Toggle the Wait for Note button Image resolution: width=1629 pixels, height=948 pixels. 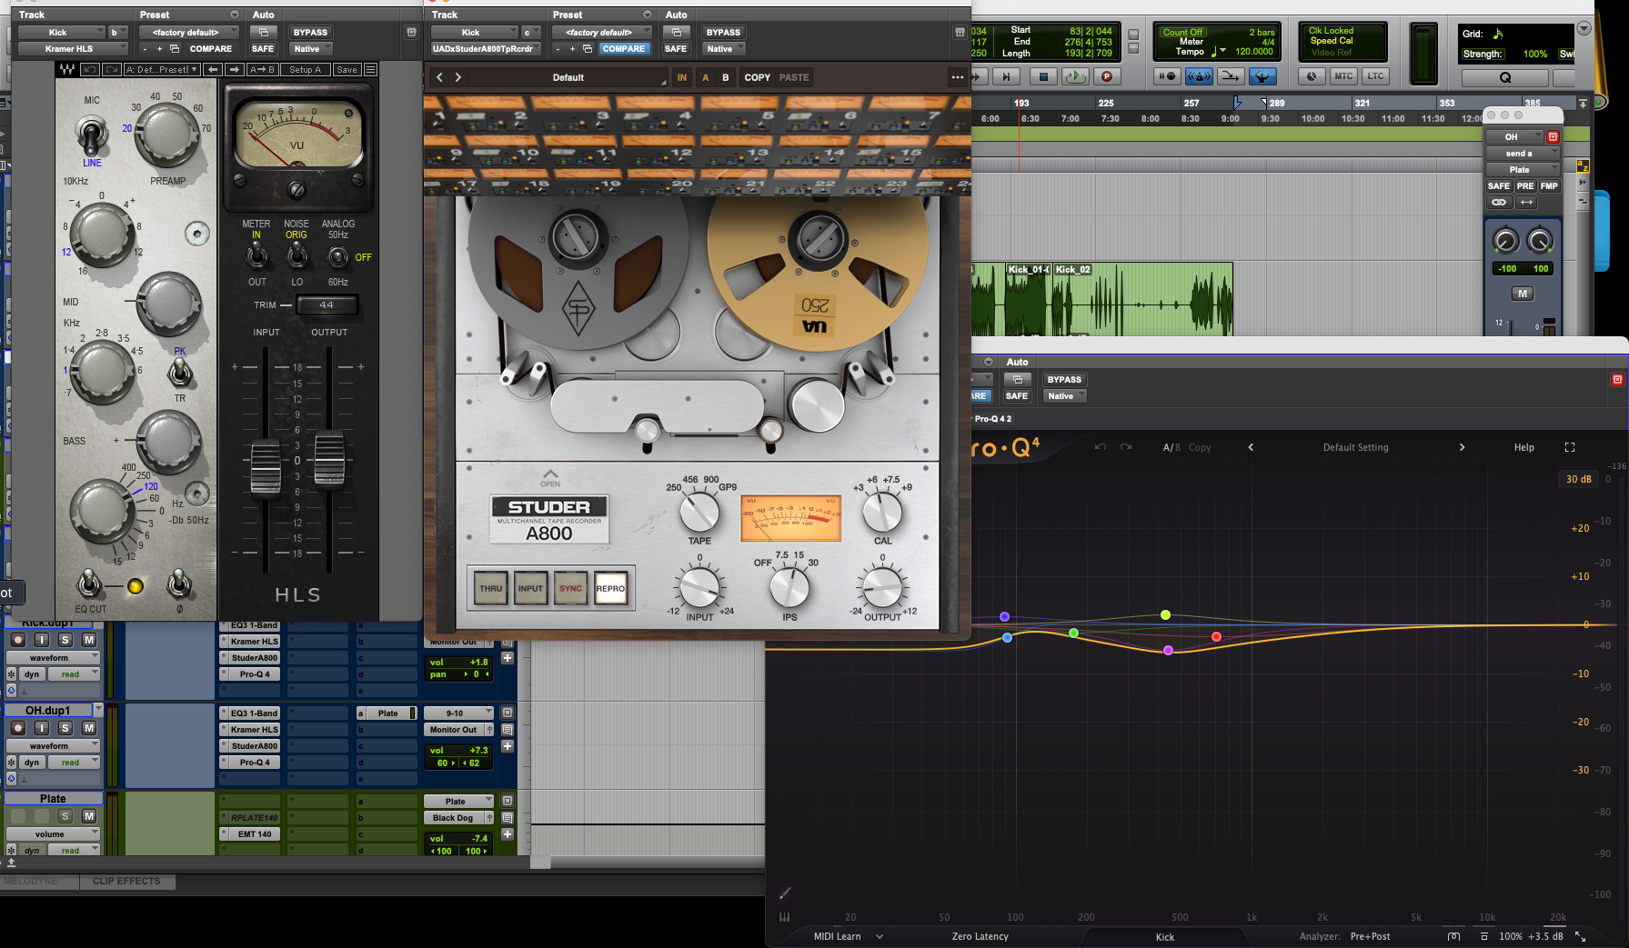pyautogui.click(x=1168, y=76)
